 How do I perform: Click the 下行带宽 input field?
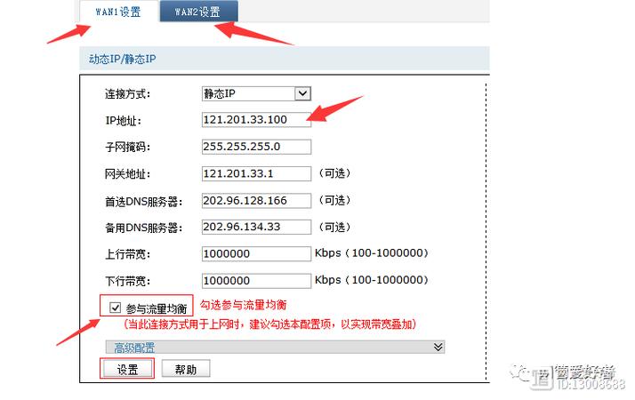(x=256, y=281)
